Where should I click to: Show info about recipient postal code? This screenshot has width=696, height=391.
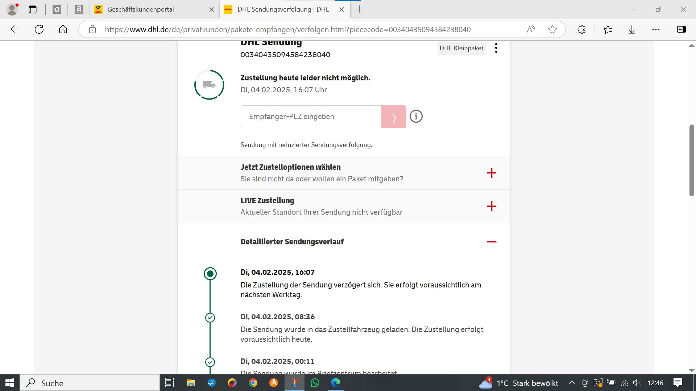tap(416, 117)
